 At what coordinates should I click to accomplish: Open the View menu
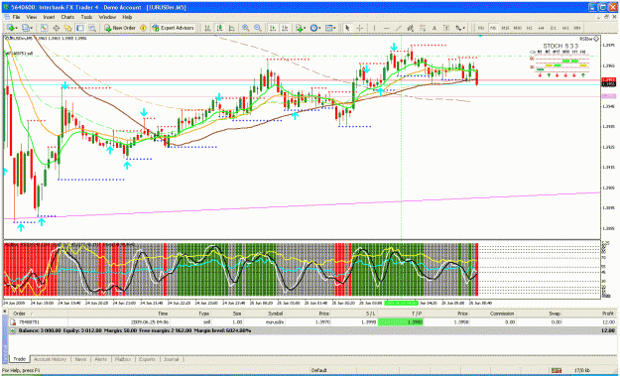(x=32, y=17)
